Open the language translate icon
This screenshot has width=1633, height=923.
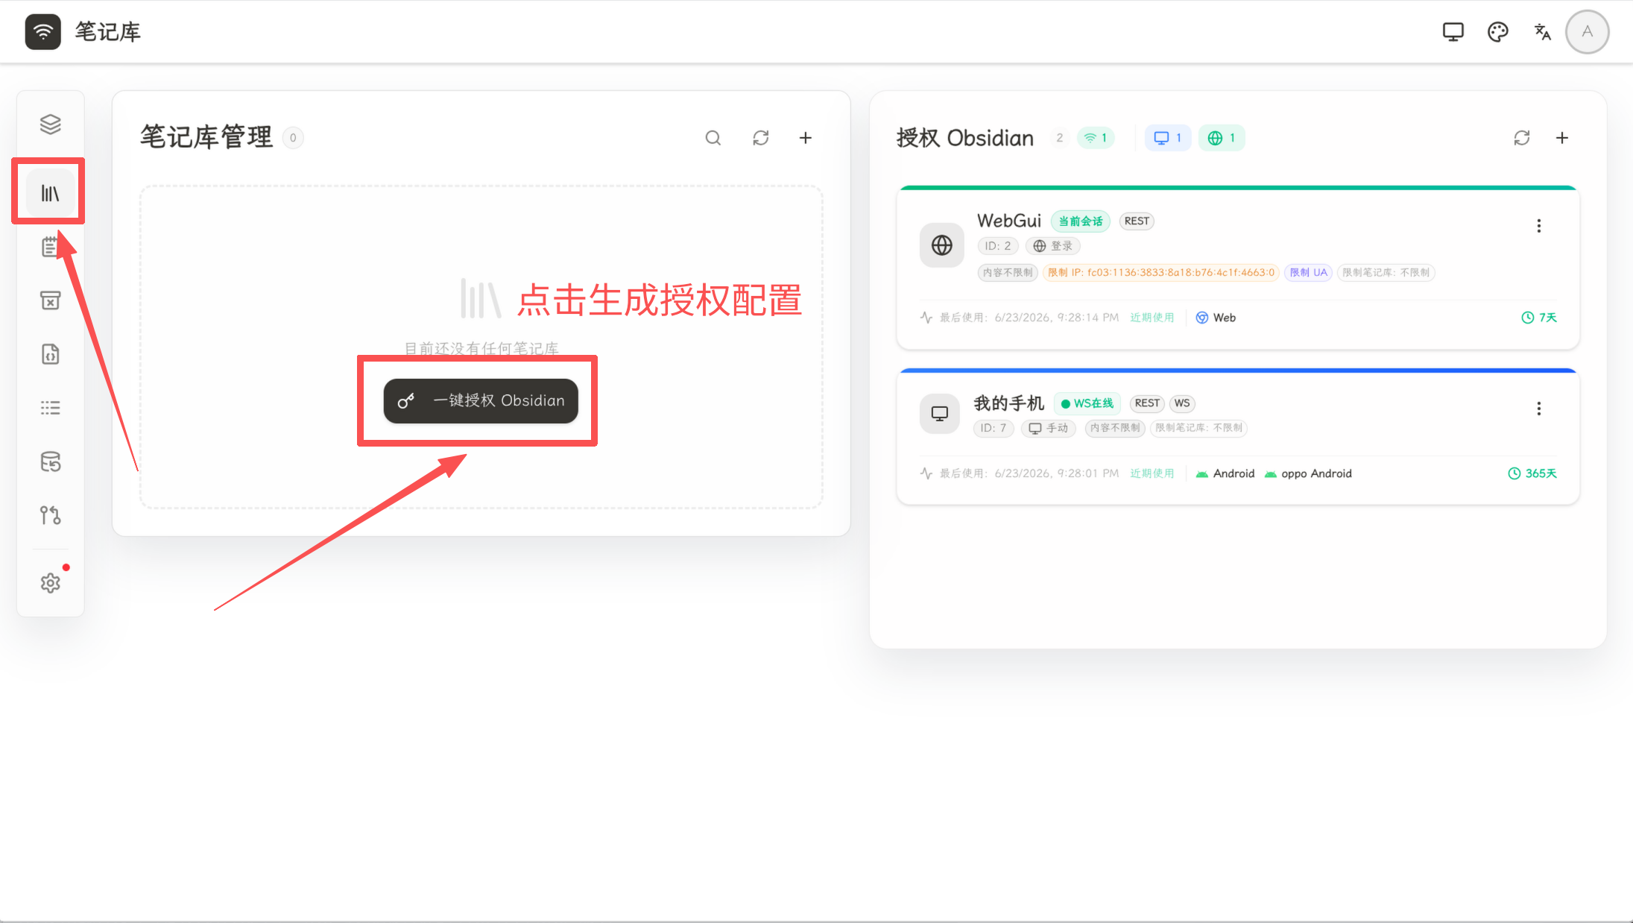pos(1542,31)
